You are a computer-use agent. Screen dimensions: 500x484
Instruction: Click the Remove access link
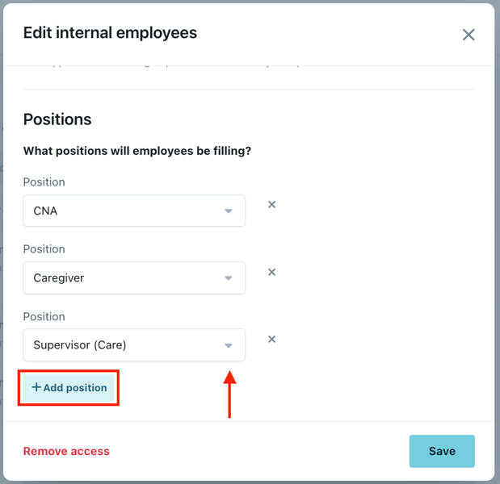66,451
